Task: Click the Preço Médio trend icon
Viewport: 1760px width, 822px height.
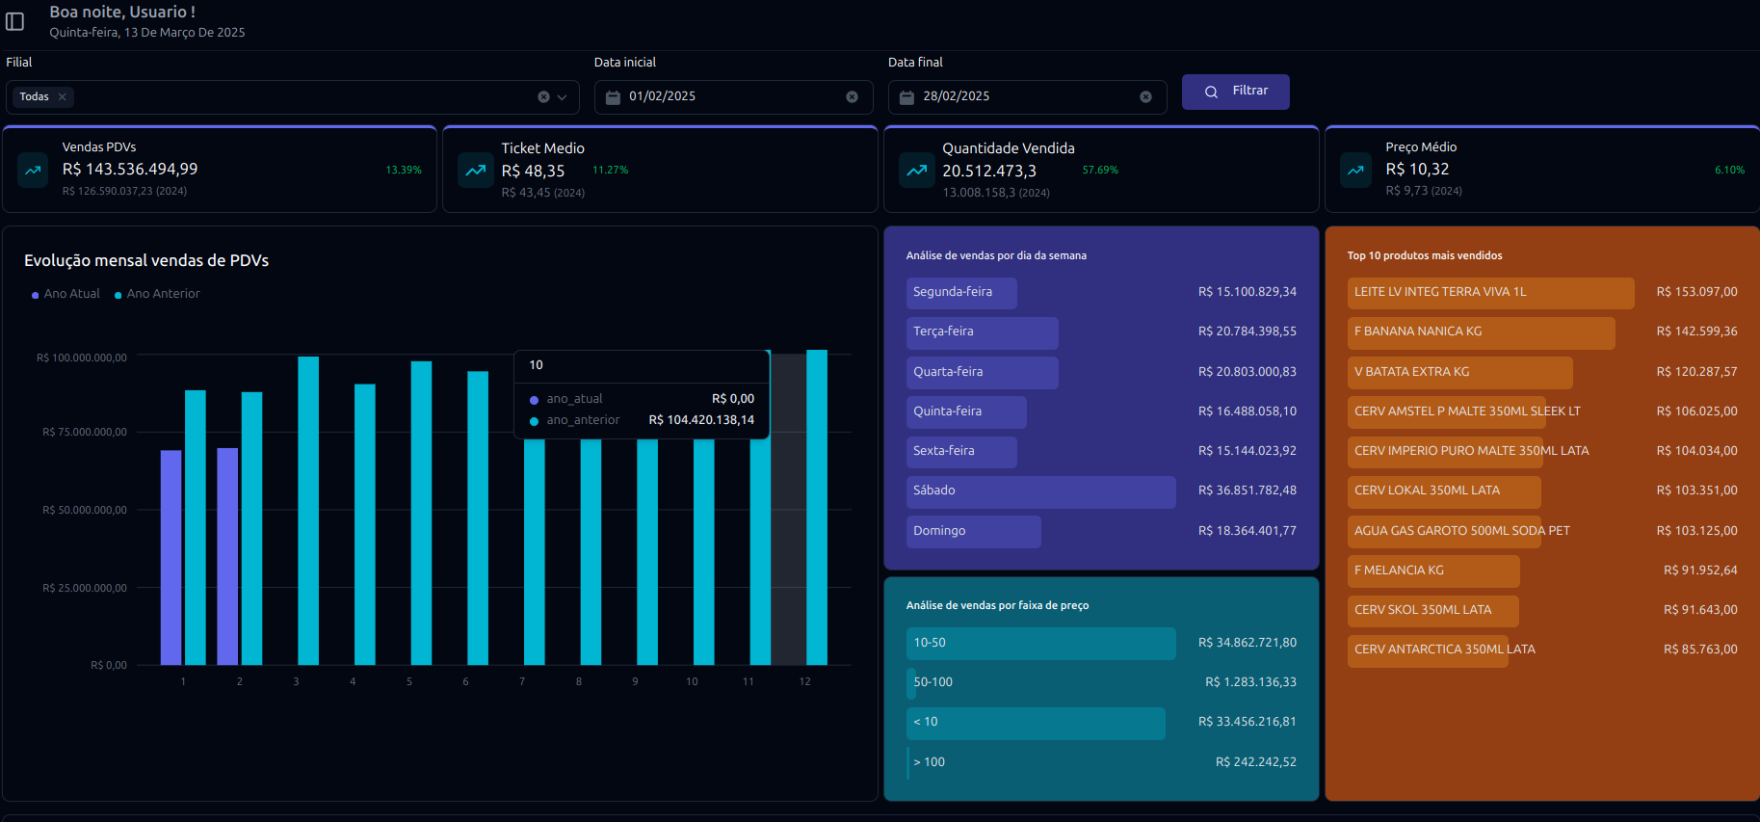Action: click(x=1355, y=171)
